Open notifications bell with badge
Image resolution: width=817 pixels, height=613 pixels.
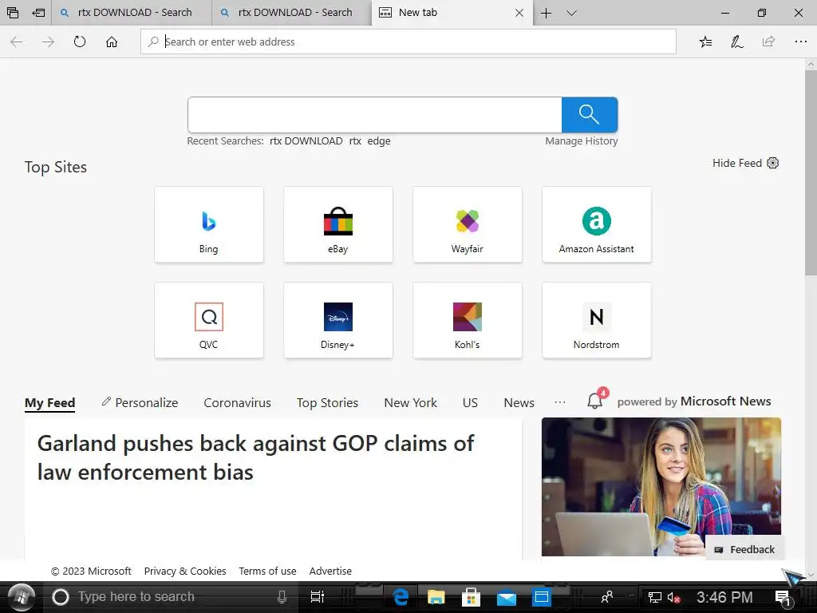tap(595, 401)
